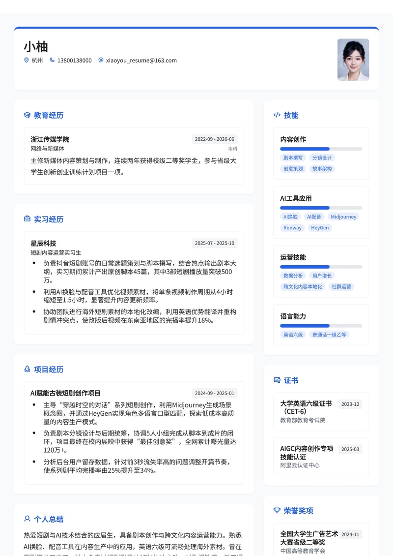Image resolution: width=393 pixels, height=556 pixels.
Task: Click the email envelope icon
Action: (x=100, y=60)
